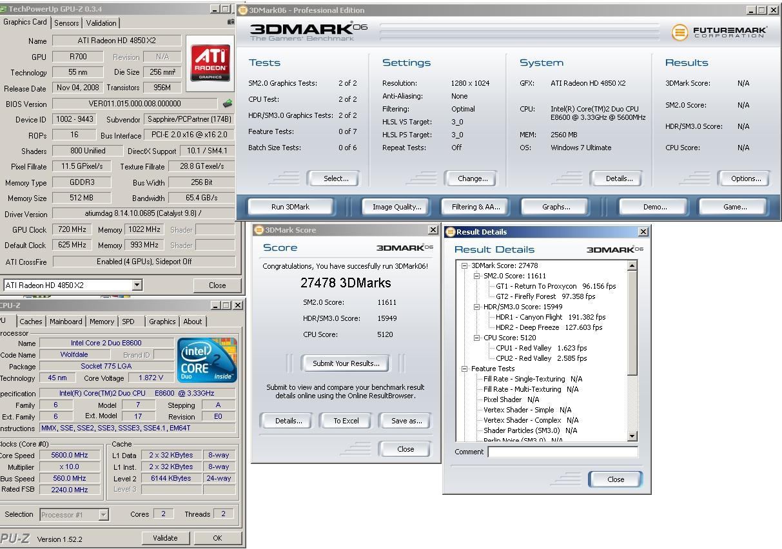782x549 pixels.
Task: Click Close in the GPU-Z window
Action: coord(217,285)
